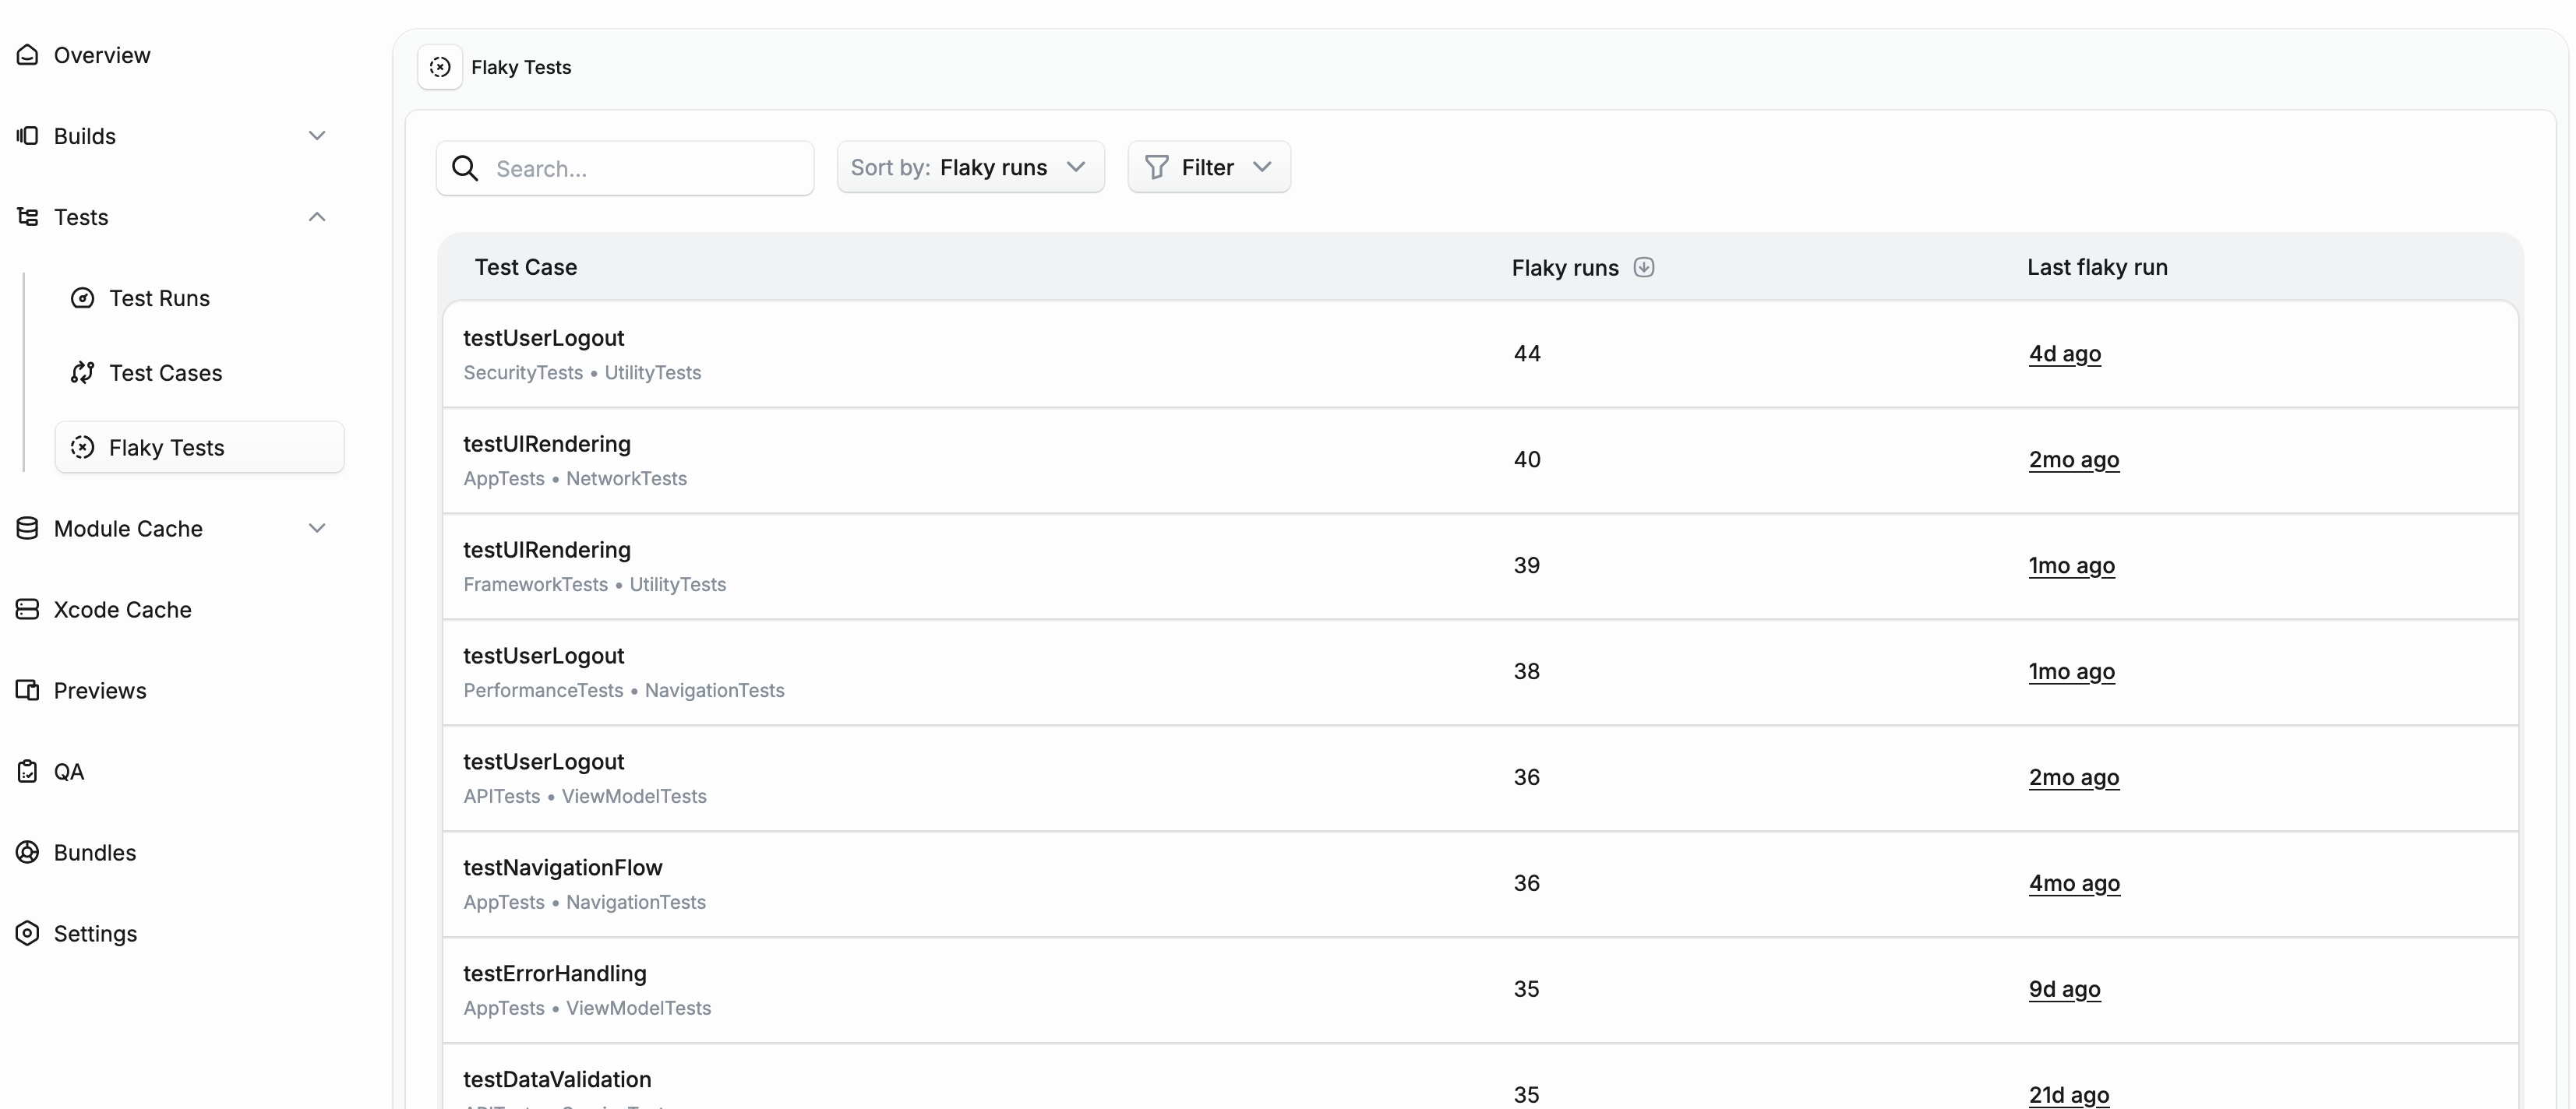Click the Bundles icon
This screenshot has width=2576, height=1109.
pyautogui.click(x=27, y=851)
